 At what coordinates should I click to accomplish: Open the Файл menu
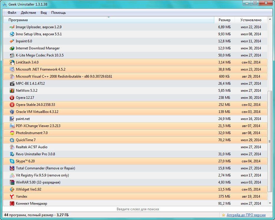[x=12, y=13]
